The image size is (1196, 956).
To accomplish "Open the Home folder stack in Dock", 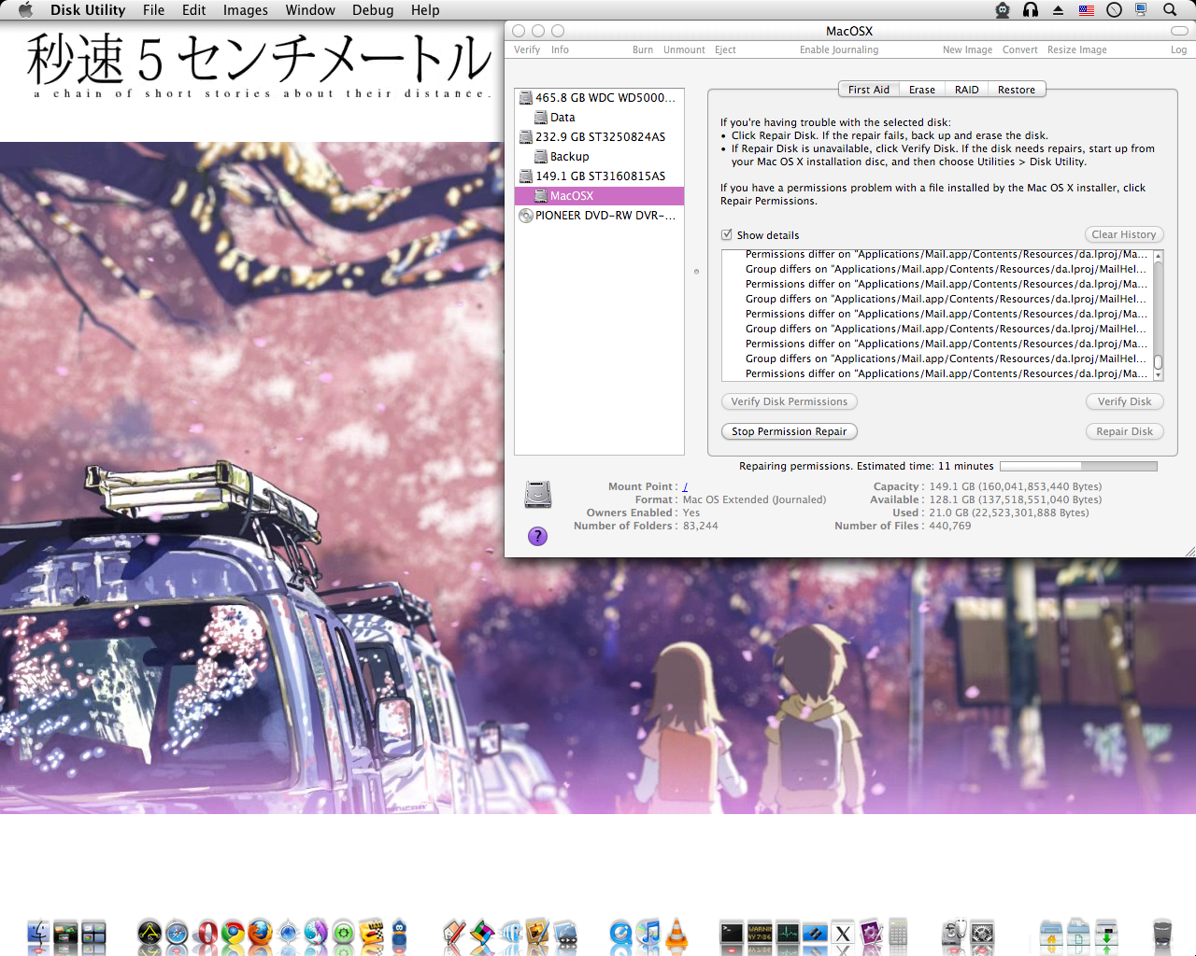I will coord(1051,934).
